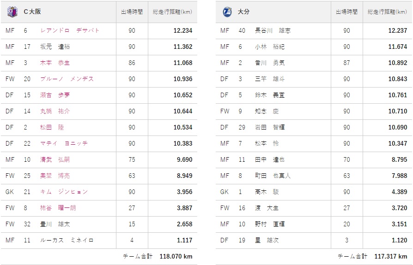The height and width of the screenshot is (265, 413).
Task: Open 清武 弘嗣 player profile link
Action: (x=55, y=159)
